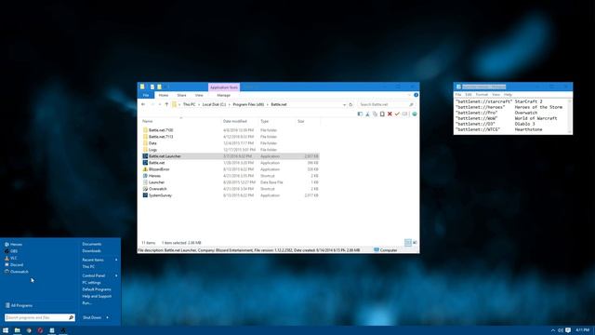
Task: Show hidden system tray icons
Action: (x=552, y=330)
